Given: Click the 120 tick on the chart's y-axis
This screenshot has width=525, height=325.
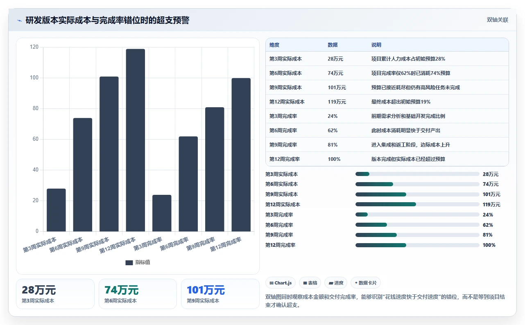Looking at the screenshot, I should (x=34, y=47).
